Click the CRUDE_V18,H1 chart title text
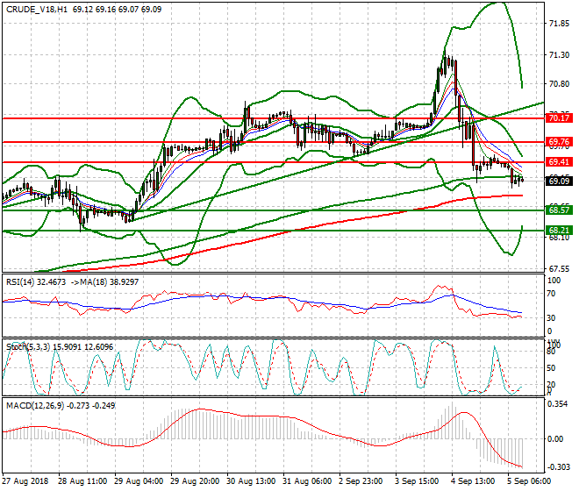This screenshot has height=491, width=579. 37,10
